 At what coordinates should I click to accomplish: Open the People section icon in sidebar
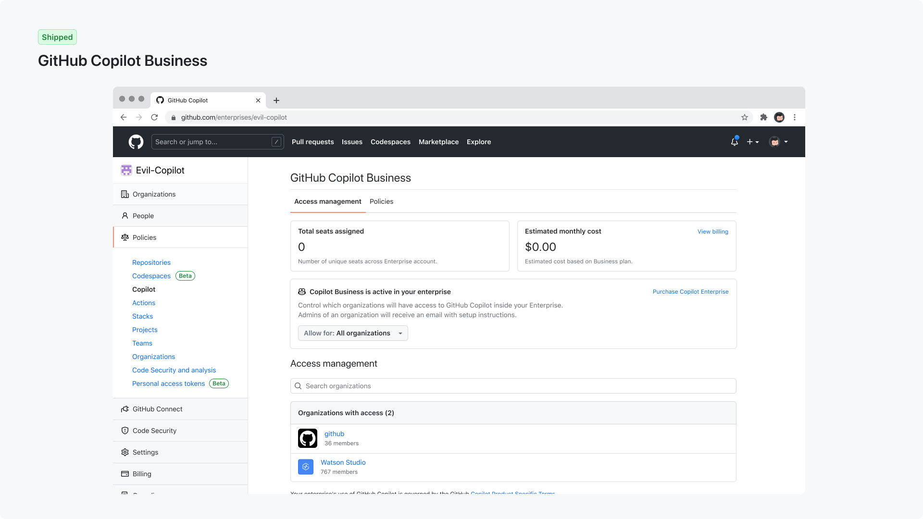[x=125, y=216]
